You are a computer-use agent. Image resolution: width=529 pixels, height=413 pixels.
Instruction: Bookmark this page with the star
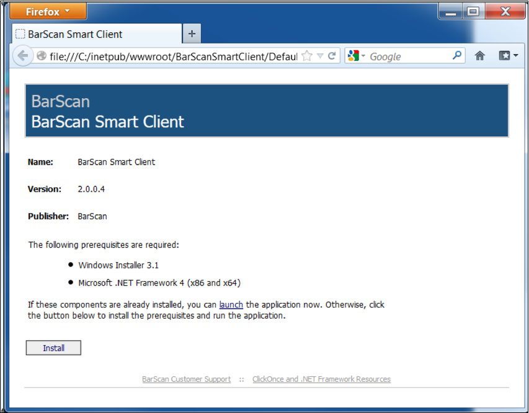[307, 56]
